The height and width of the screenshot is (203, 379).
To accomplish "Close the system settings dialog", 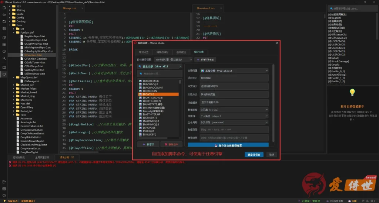I will coord(277,43).
